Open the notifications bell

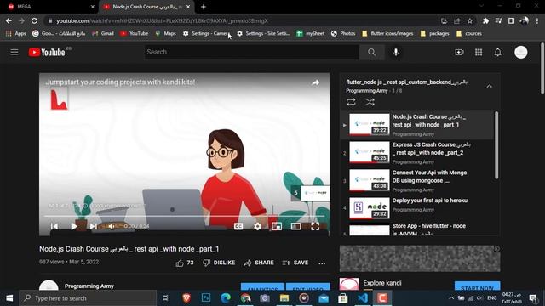(x=497, y=53)
